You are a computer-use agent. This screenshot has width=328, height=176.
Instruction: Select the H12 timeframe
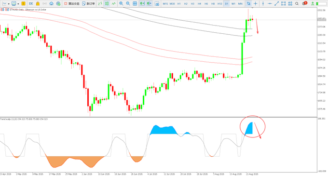(x=219, y=4)
